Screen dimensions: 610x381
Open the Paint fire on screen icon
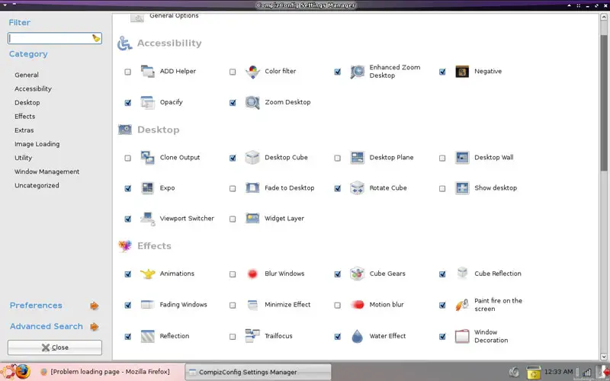click(x=462, y=305)
